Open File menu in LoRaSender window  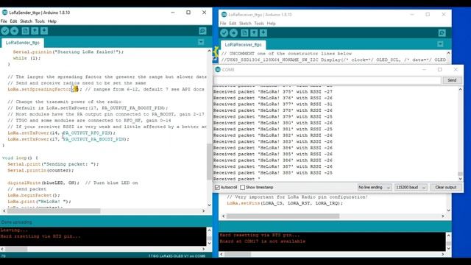click(4, 21)
